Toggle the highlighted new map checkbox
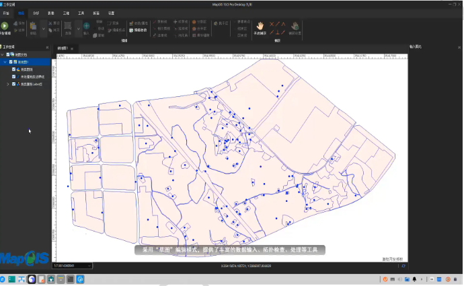 coord(11,62)
